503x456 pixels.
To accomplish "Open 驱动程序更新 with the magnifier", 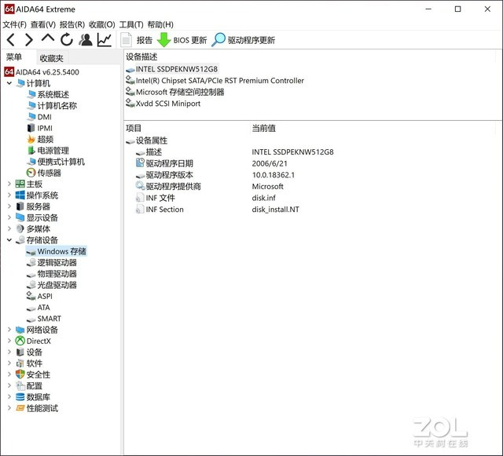I will (x=244, y=40).
